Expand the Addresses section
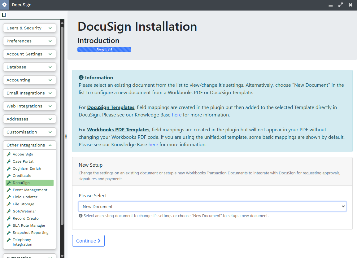The image size is (357, 258). tap(30, 119)
